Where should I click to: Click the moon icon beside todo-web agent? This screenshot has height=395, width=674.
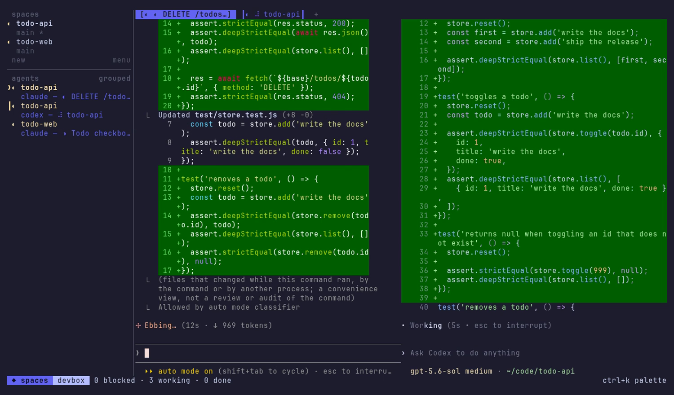point(13,124)
